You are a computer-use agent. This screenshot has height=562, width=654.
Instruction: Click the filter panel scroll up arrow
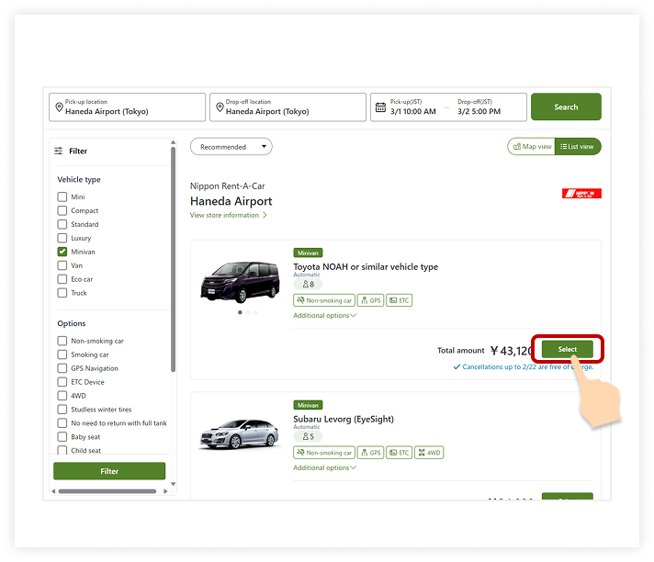173,142
